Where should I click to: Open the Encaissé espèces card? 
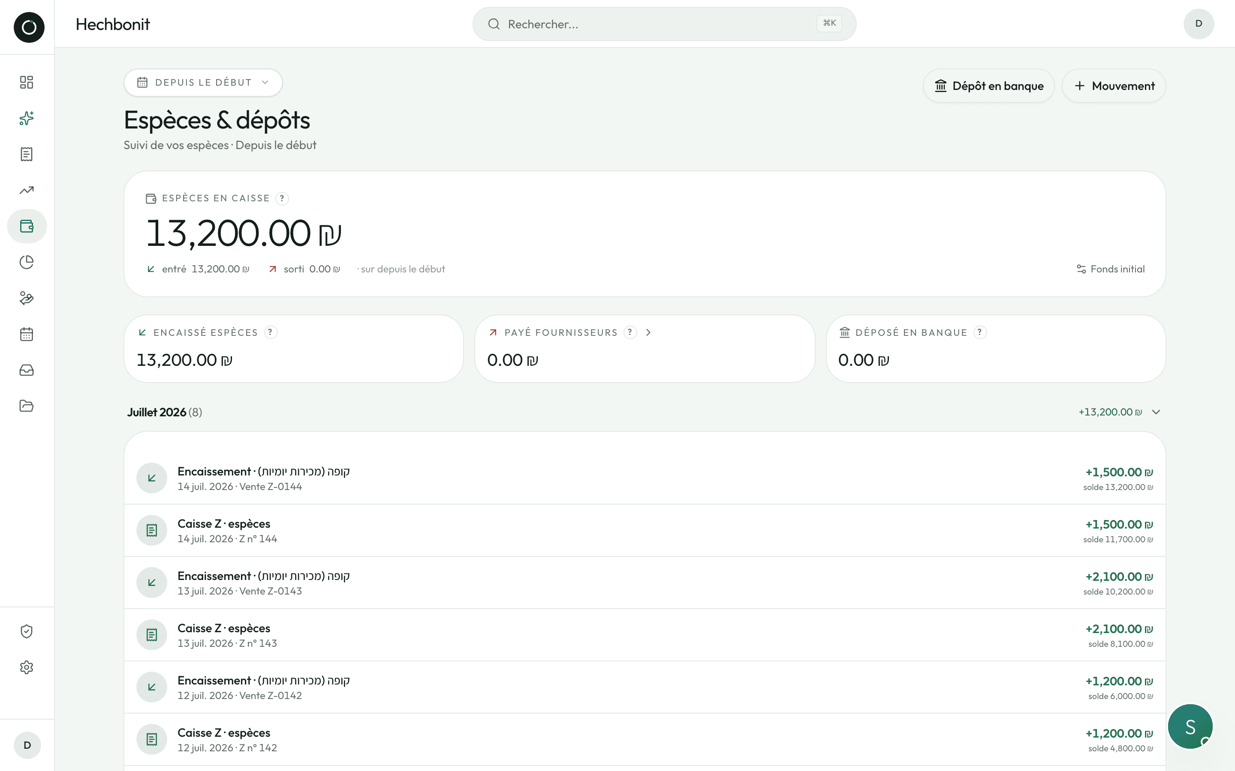[x=293, y=349]
